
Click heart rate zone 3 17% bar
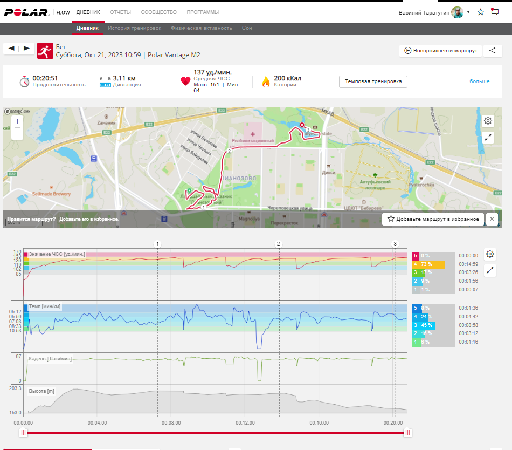tap(419, 272)
